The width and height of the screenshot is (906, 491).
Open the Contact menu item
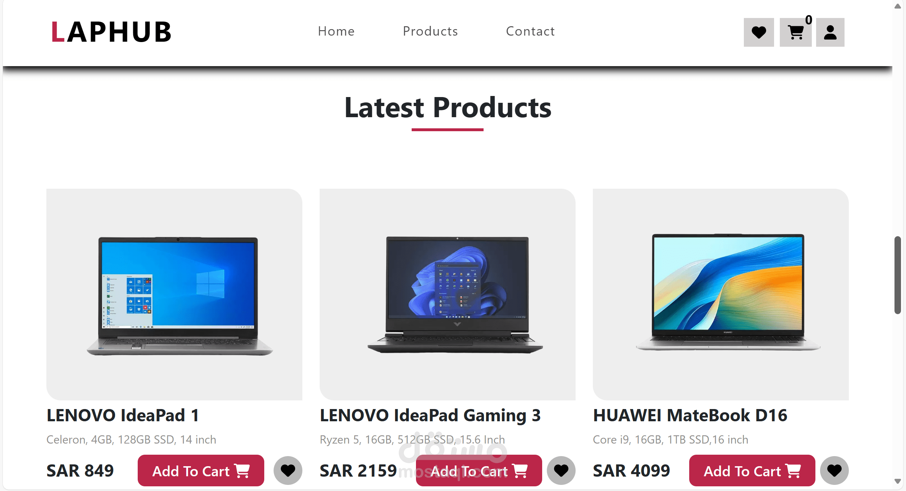point(530,31)
